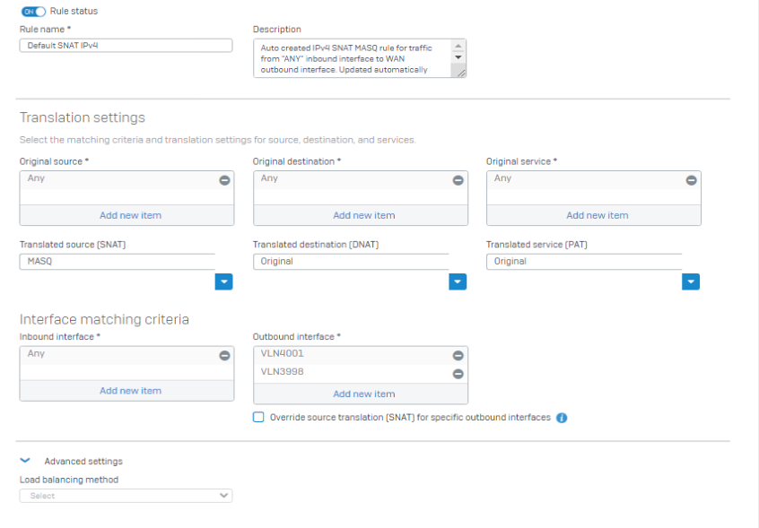The width and height of the screenshot is (759, 528).
Task: Open the Translated destination (DNAT) dropdown
Action: 458,281
